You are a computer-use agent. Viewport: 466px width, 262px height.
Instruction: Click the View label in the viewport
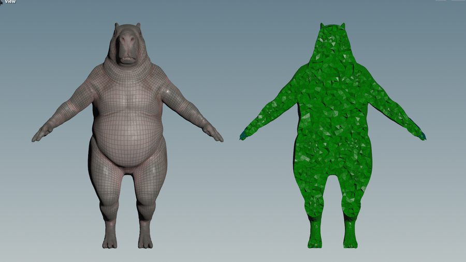10,2
